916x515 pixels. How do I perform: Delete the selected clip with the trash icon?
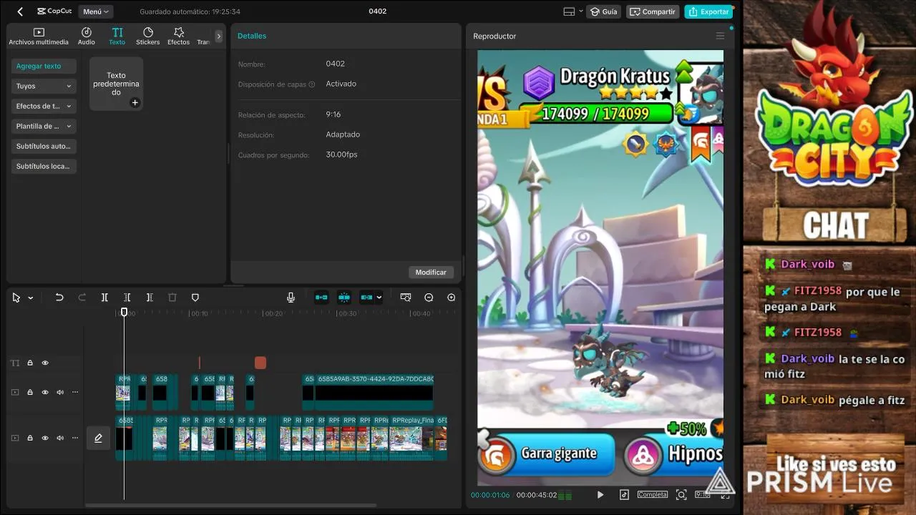point(172,298)
